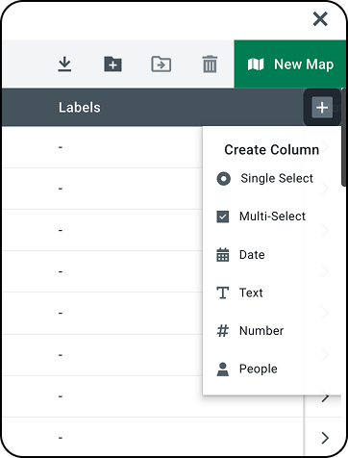Click the new folder icon
Screen dimensions: 348x458
(x=112, y=64)
